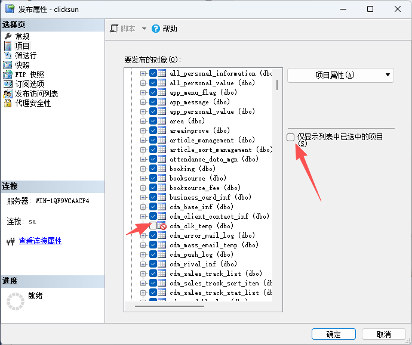This screenshot has width=412, height=345.
Task: Uncheck the booking table checkbox
Action: [x=153, y=169]
